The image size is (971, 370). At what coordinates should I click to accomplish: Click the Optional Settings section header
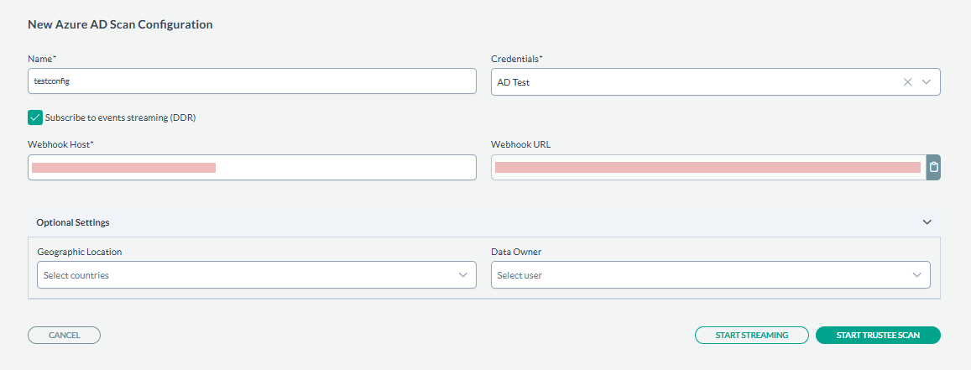tap(73, 222)
